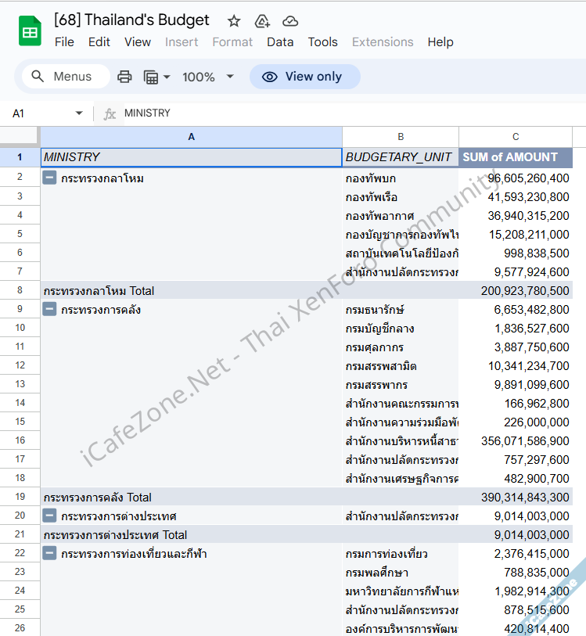This screenshot has width=586, height=636.
Task: Click the fx formula icon
Action: click(110, 113)
